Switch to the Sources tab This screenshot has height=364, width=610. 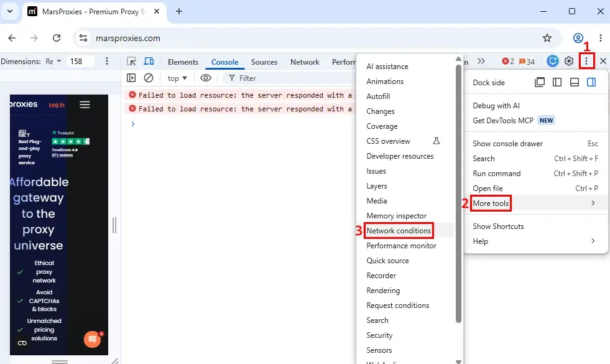pos(264,62)
